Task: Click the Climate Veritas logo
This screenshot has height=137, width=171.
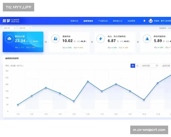Action: point(11,21)
